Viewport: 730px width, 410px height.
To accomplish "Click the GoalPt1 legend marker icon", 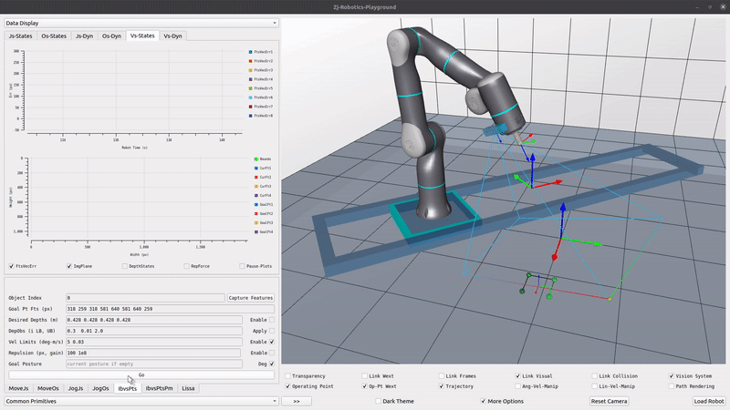I will click(255, 204).
